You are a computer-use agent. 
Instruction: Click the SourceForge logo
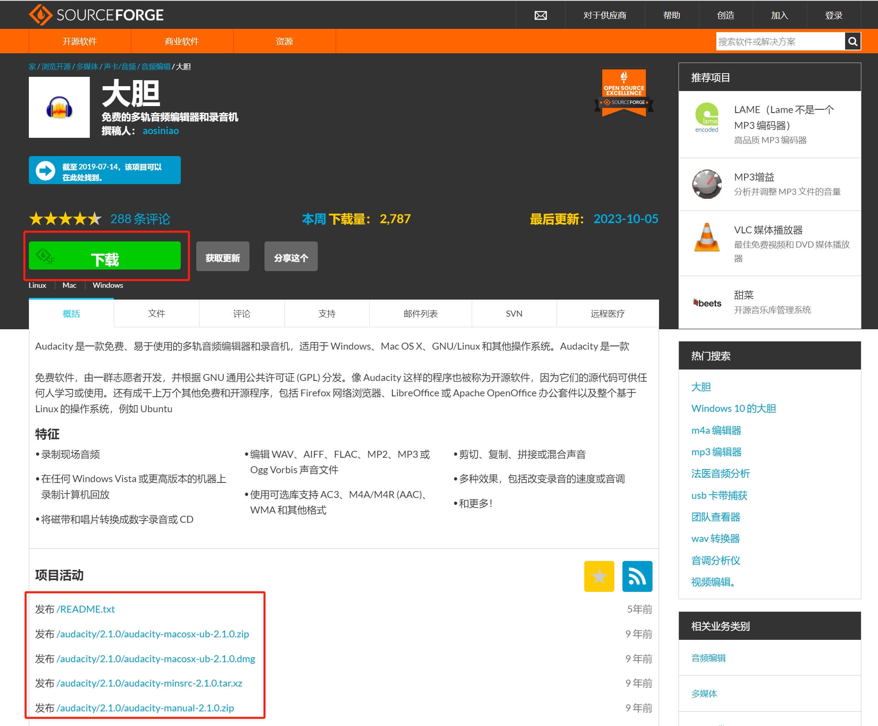(x=96, y=15)
